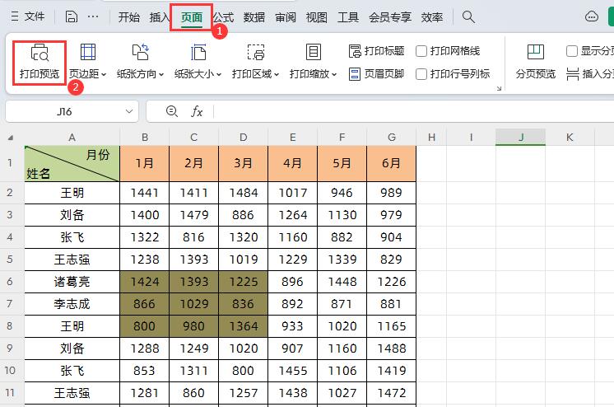Open the page setup dialog launcher arrow

click(499, 89)
